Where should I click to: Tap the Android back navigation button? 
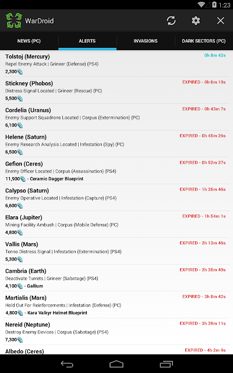67,364
